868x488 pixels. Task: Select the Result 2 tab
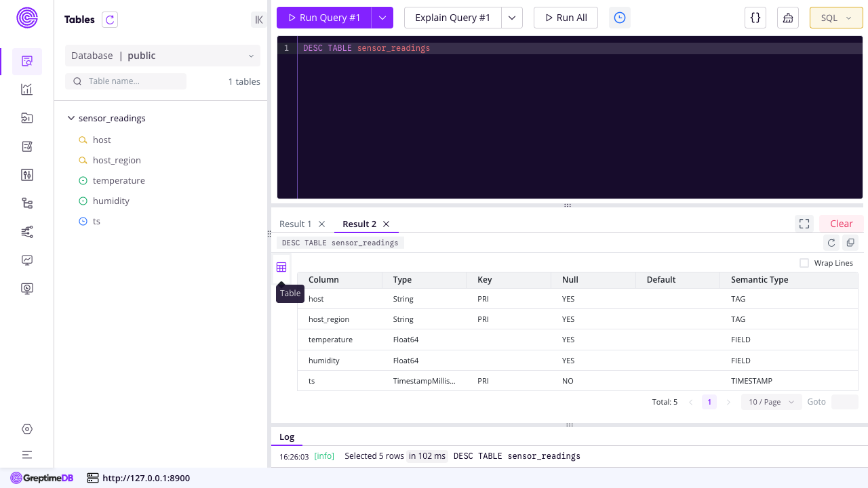point(359,224)
